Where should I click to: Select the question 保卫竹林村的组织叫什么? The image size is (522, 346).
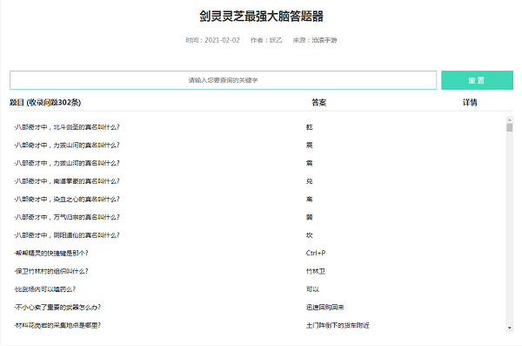click(x=51, y=271)
